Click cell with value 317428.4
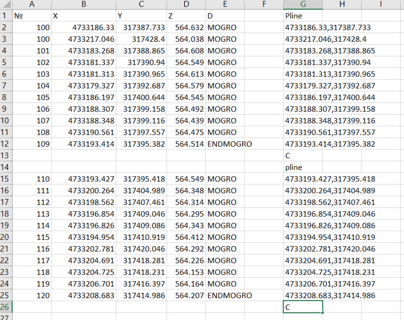404x320 pixels. [x=141, y=39]
